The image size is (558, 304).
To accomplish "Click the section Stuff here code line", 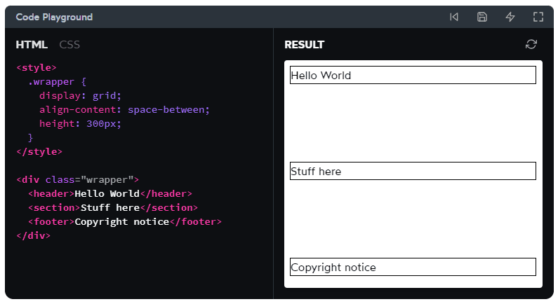I will [113, 207].
